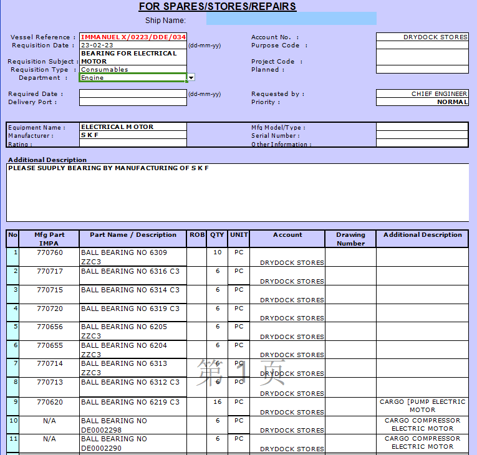Select BALL BEARING NO 6314 C3 cell
The image size is (477, 455).
[133, 294]
